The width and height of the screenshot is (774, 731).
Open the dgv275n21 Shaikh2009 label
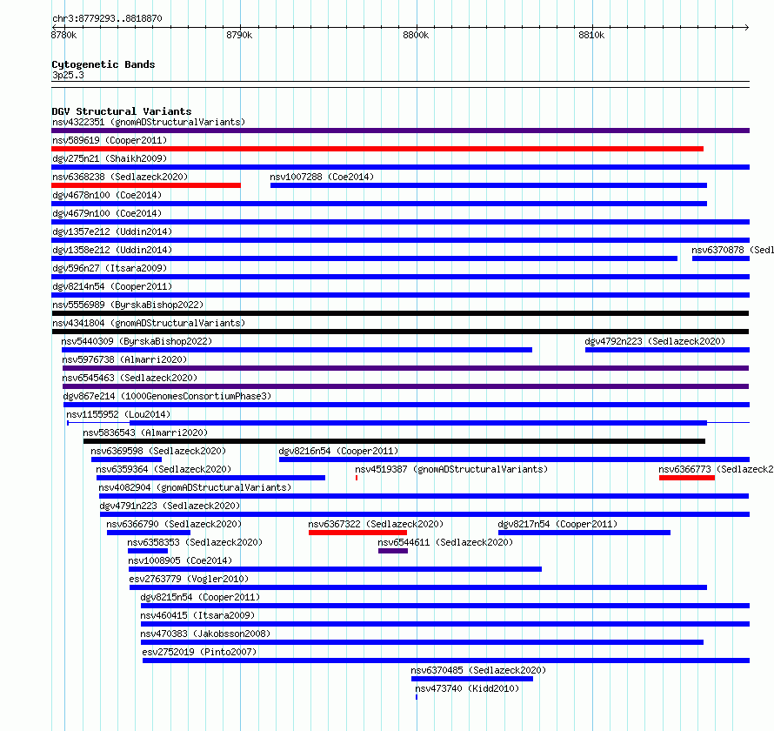[110, 158]
